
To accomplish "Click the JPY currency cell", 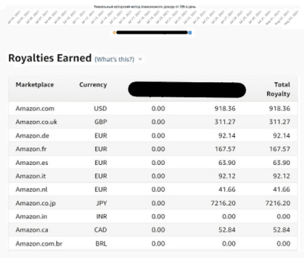I will click(x=102, y=203).
